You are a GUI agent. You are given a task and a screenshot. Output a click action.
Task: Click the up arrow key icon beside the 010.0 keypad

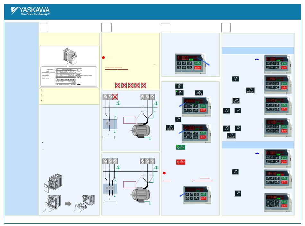tap(226, 128)
